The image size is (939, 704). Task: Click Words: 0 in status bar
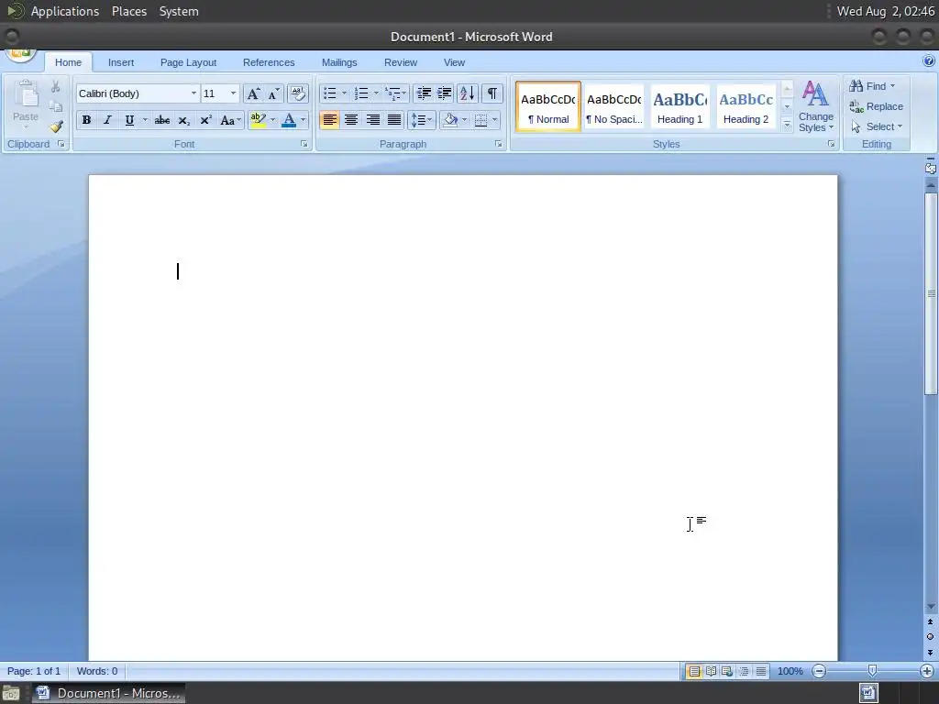pos(97,671)
